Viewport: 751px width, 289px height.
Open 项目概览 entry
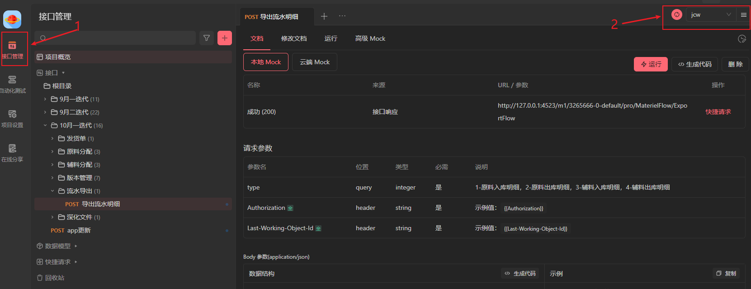point(133,57)
